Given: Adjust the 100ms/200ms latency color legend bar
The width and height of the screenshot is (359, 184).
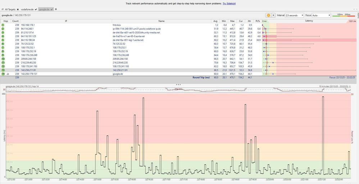Looking at the screenshot, I should [x=344, y=15].
